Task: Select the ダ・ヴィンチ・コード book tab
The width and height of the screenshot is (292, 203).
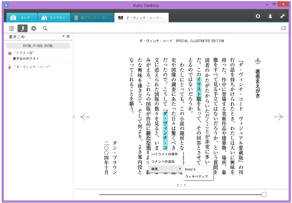Action: 141,18
